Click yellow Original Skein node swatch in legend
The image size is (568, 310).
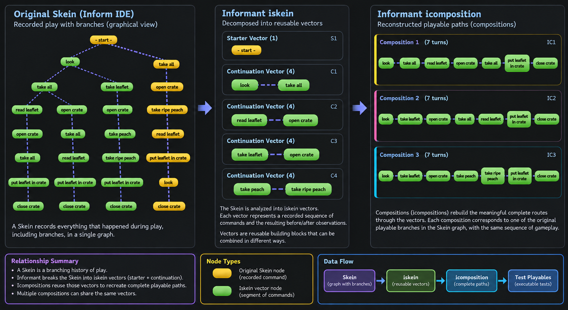click(x=222, y=274)
